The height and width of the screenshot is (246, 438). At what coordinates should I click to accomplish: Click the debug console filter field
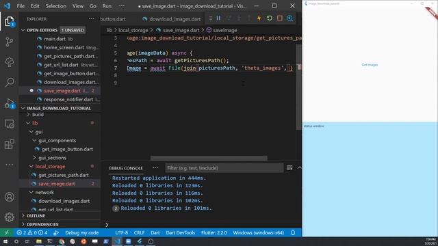pos(224,168)
